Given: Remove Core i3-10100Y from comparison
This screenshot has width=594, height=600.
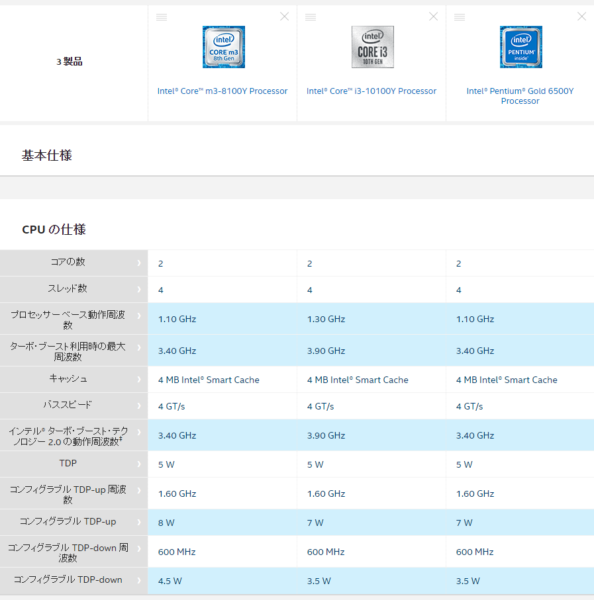Looking at the screenshot, I should [433, 17].
